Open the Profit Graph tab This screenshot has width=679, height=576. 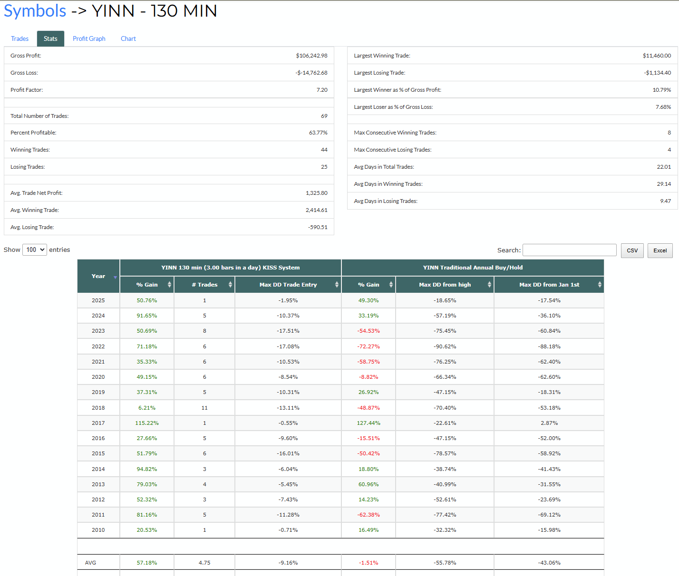pos(89,38)
